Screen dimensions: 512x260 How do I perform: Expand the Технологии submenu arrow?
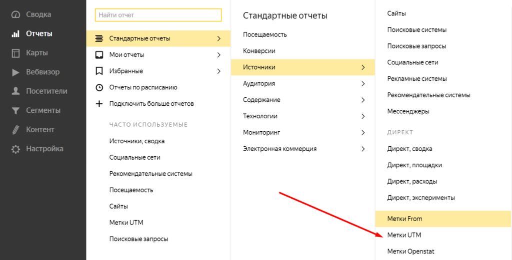tap(363, 116)
